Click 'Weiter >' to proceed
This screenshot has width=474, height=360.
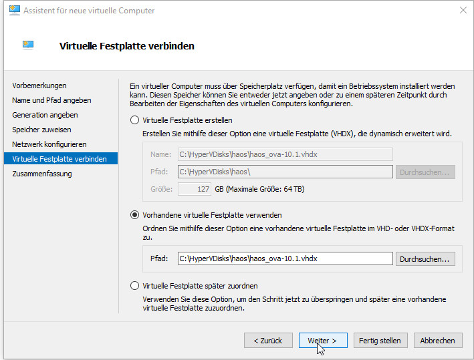pyautogui.click(x=322, y=341)
